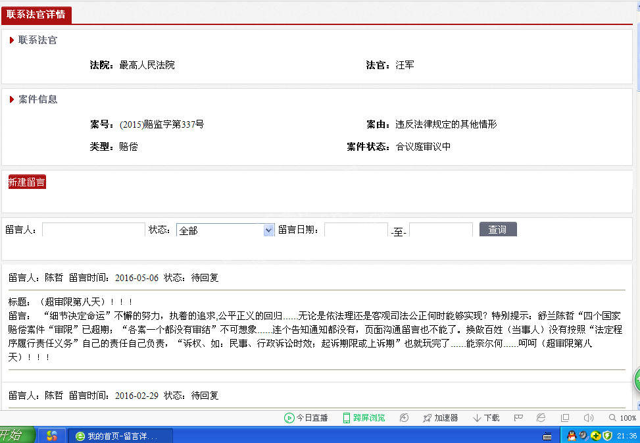
Task: Click the case type value 赔偿
Action: coord(128,147)
